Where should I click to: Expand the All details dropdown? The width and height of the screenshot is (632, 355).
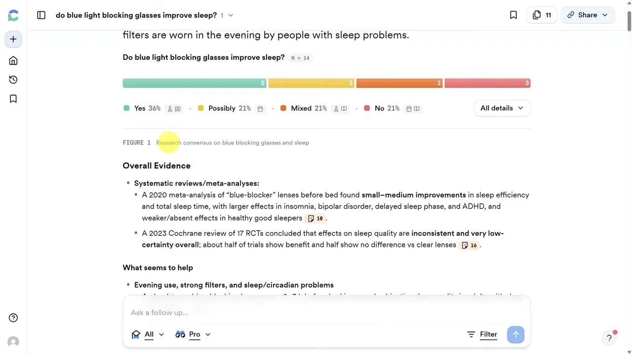pyautogui.click(x=501, y=108)
